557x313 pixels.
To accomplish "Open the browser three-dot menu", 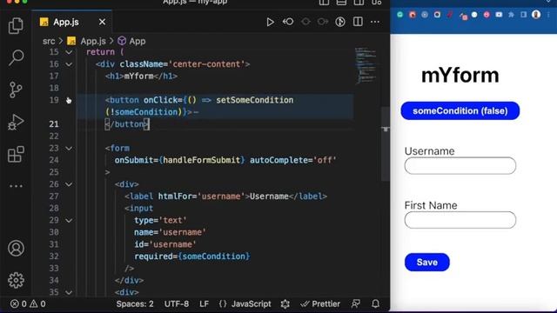I will [x=549, y=15].
